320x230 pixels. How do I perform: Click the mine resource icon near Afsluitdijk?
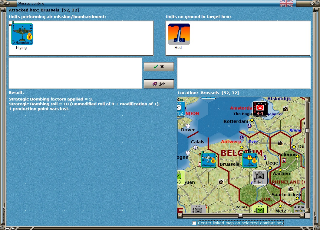point(285,109)
